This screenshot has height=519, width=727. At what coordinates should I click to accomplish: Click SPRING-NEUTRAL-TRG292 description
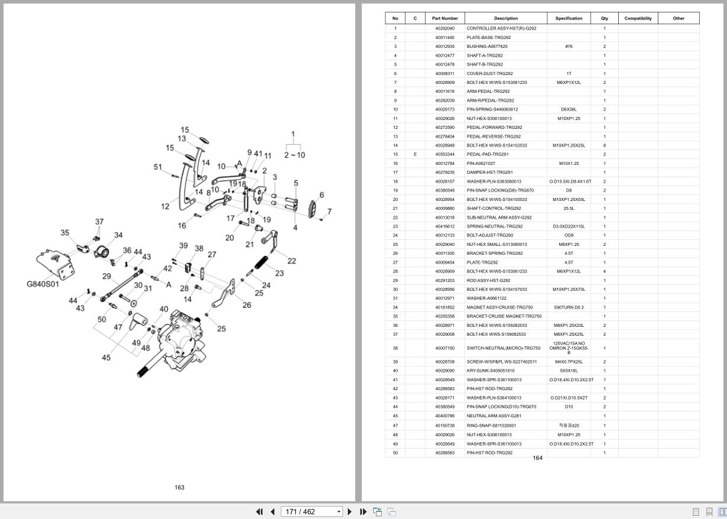495,226
